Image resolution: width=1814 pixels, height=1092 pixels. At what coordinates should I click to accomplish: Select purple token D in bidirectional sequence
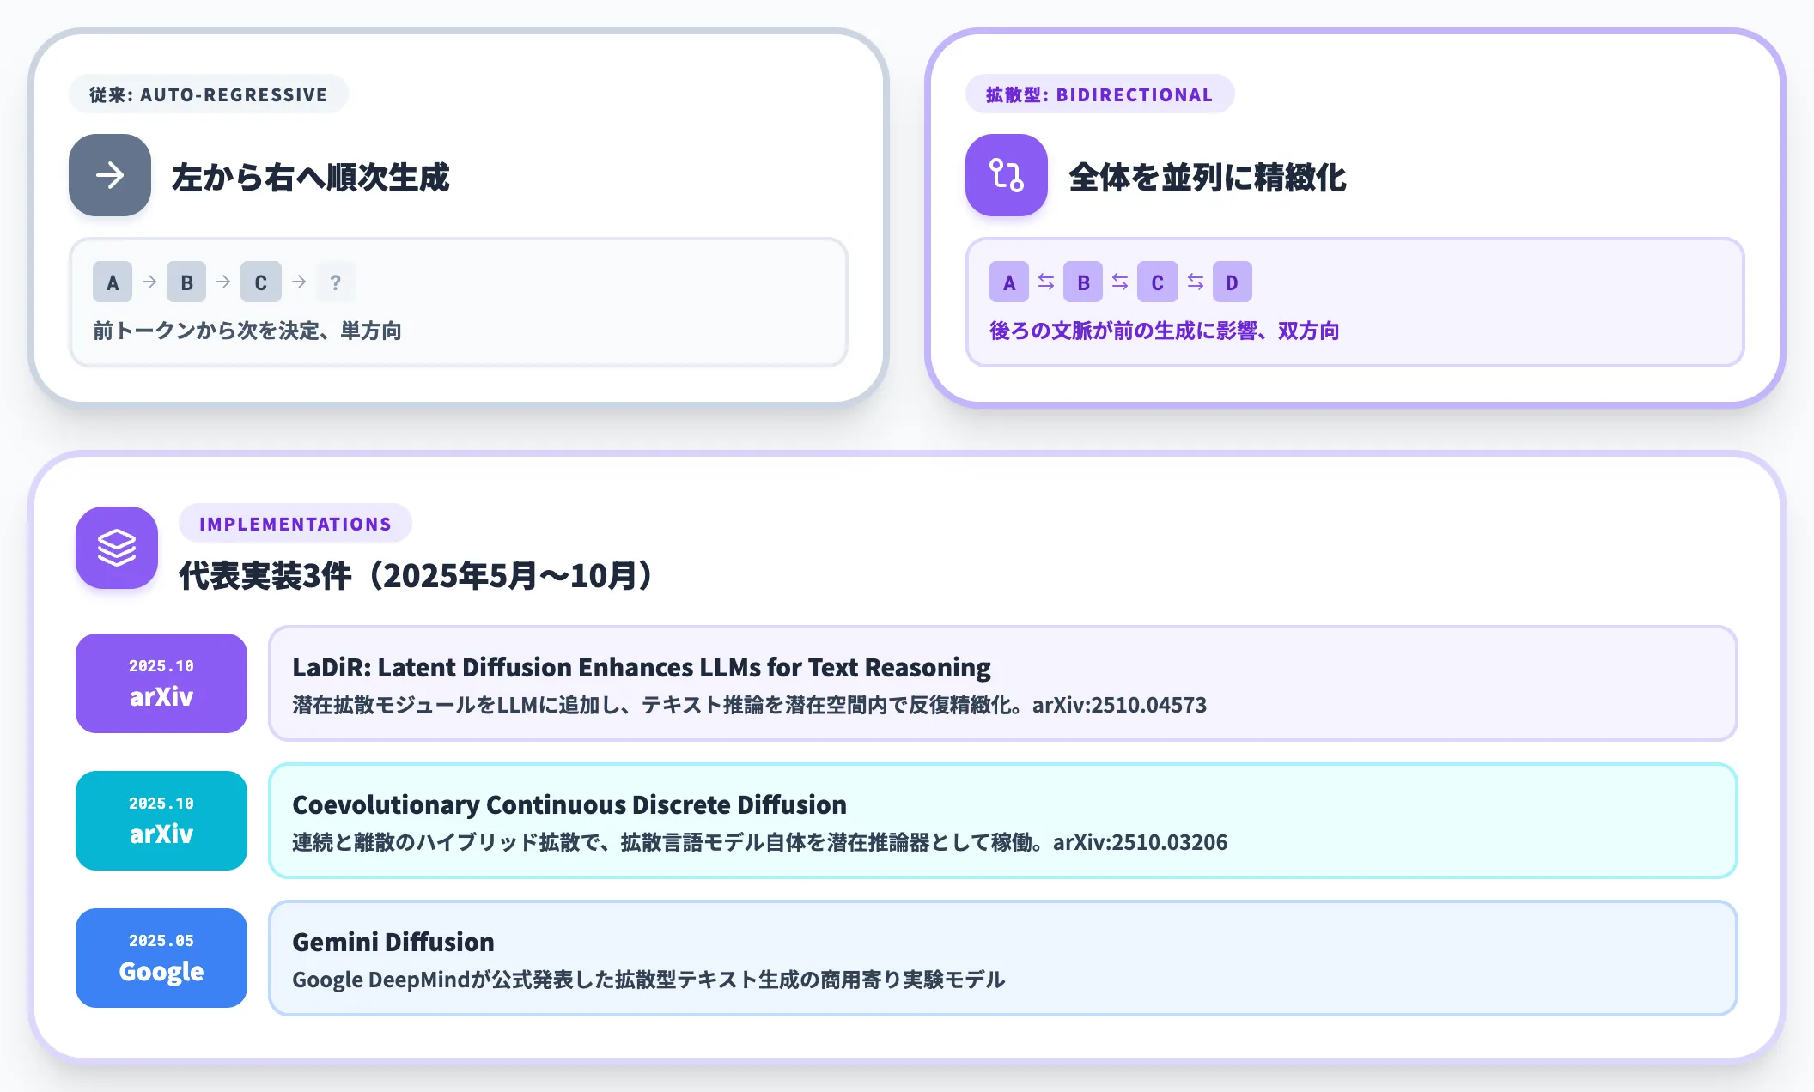pos(1233,282)
